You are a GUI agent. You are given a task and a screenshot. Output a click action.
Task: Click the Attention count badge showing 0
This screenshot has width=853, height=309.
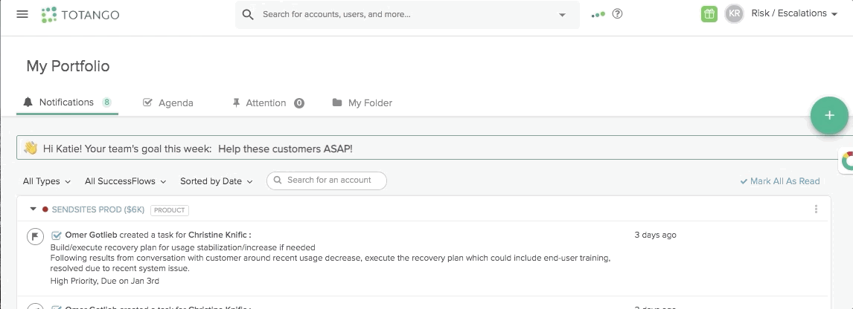point(299,103)
